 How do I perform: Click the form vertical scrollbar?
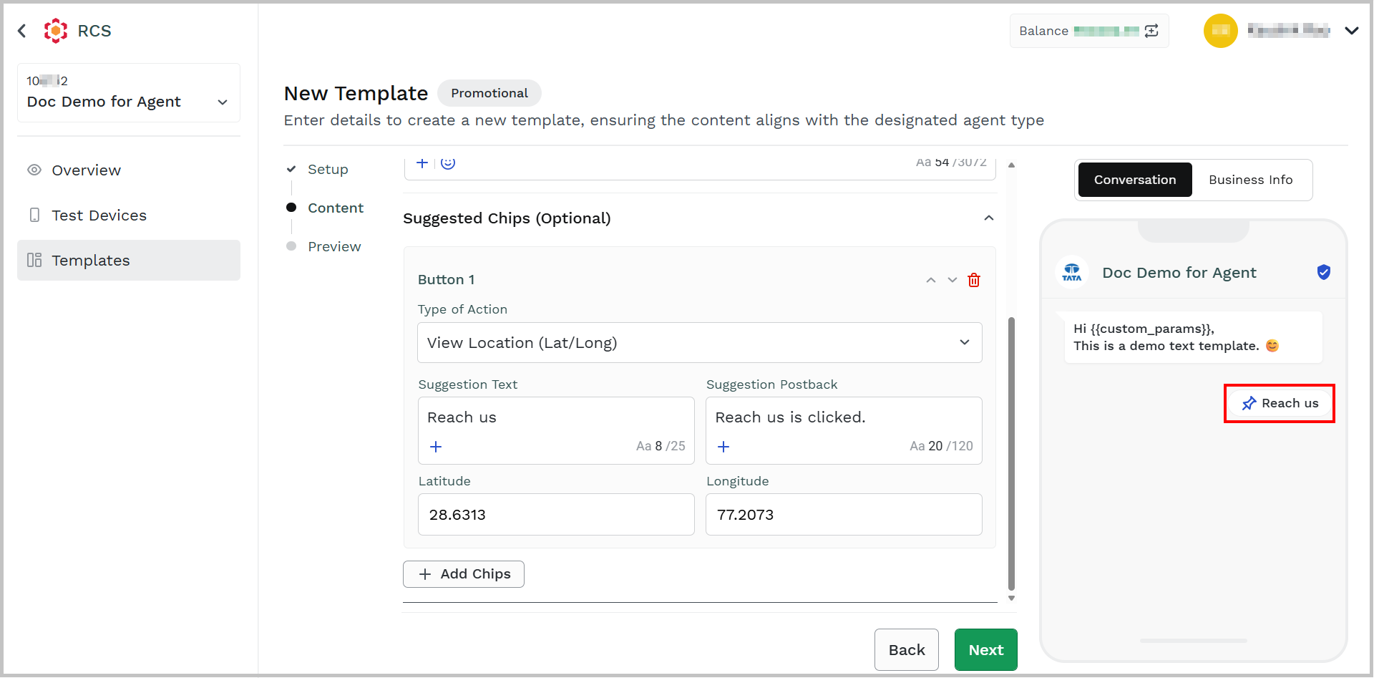1011,455
